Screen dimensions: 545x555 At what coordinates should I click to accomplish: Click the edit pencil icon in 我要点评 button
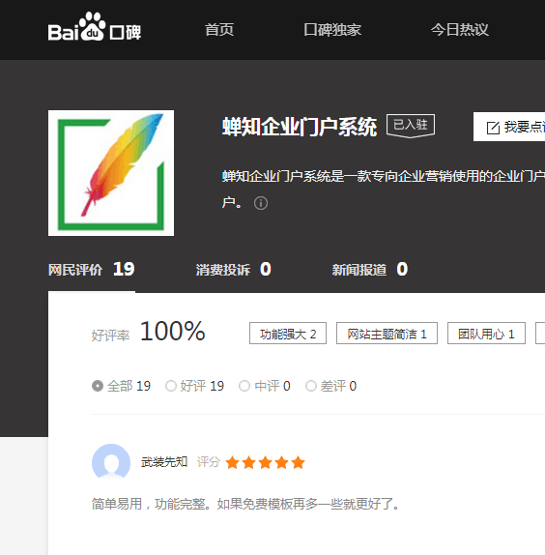pyautogui.click(x=493, y=128)
